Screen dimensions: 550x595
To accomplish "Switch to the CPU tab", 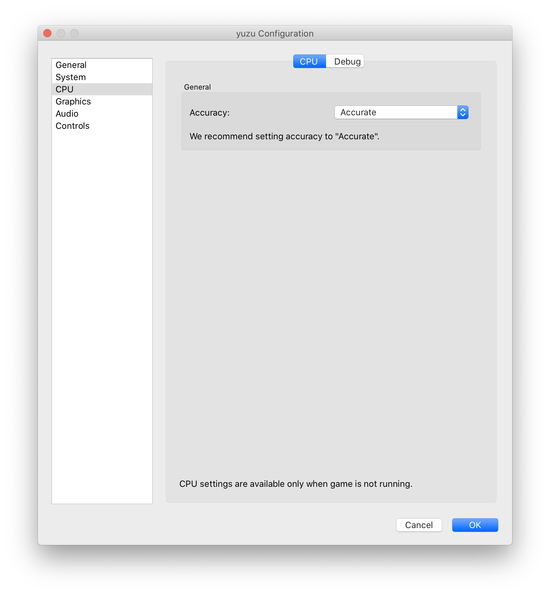I will tap(309, 62).
